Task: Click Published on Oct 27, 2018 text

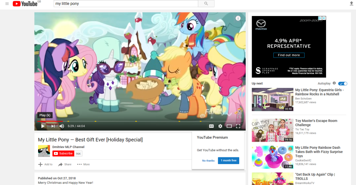Action: pos(57,178)
